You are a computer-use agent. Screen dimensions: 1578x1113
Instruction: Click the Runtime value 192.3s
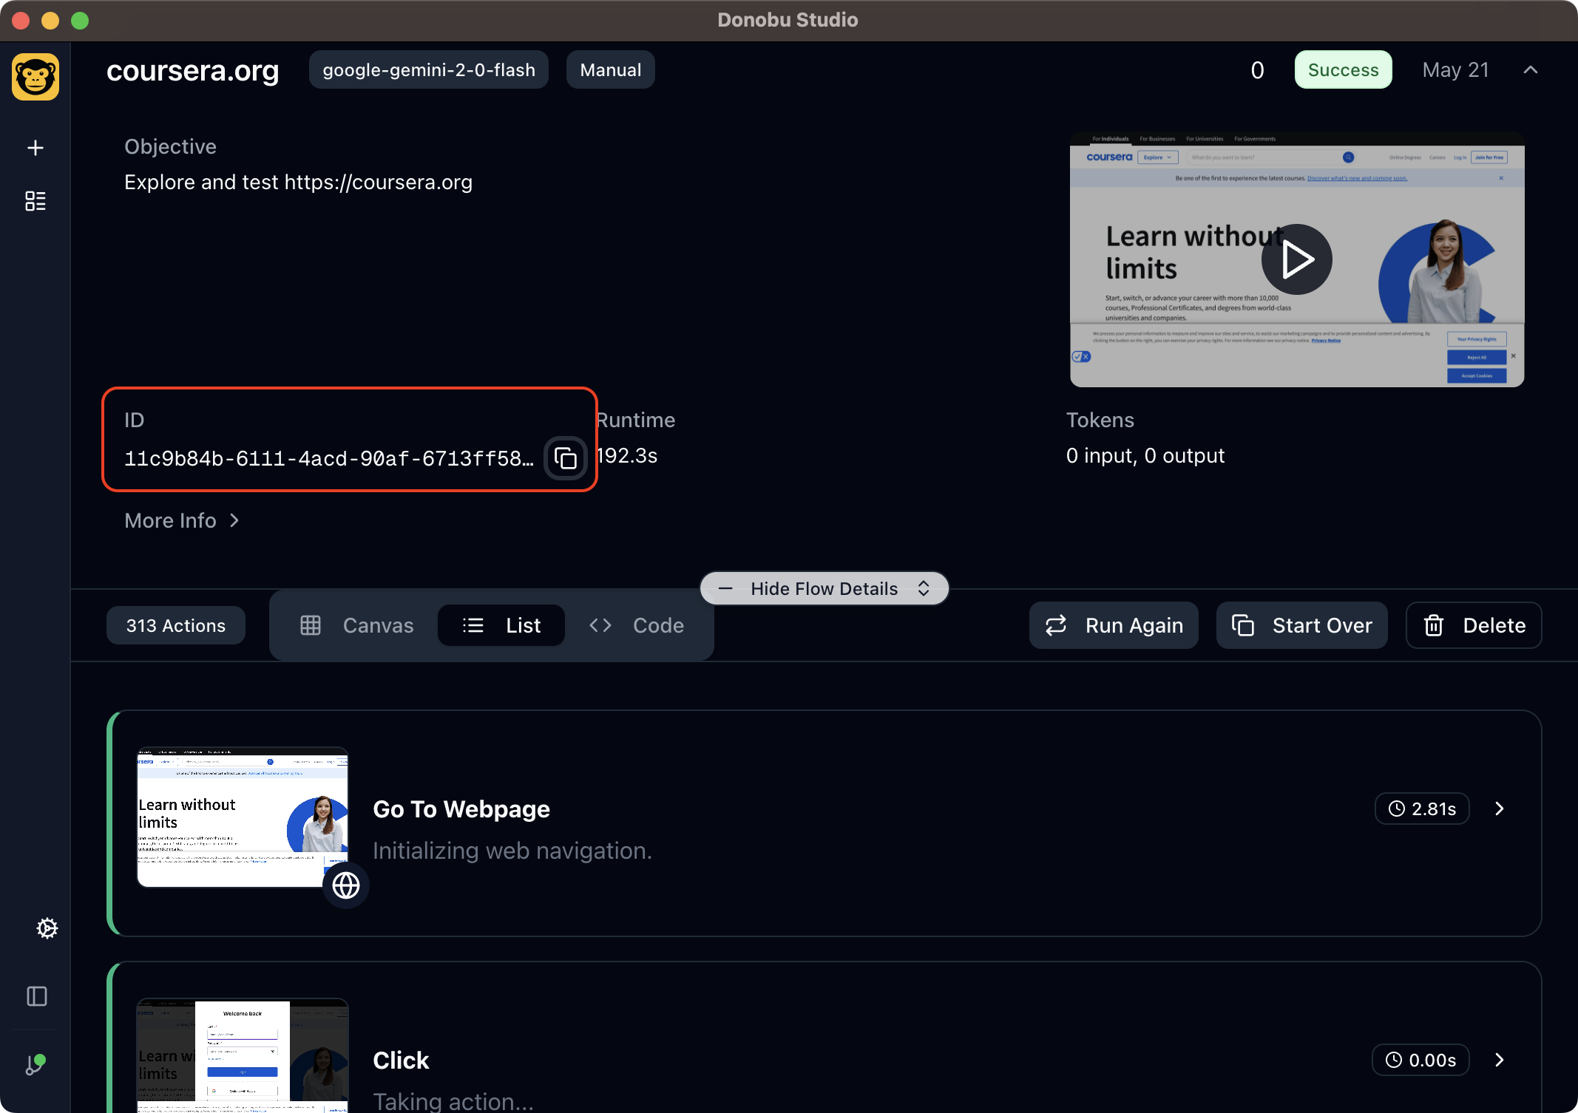pyautogui.click(x=627, y=455)
